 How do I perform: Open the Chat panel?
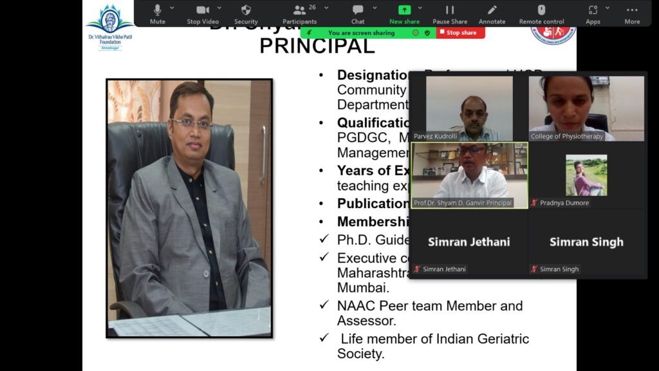(358, 14)
